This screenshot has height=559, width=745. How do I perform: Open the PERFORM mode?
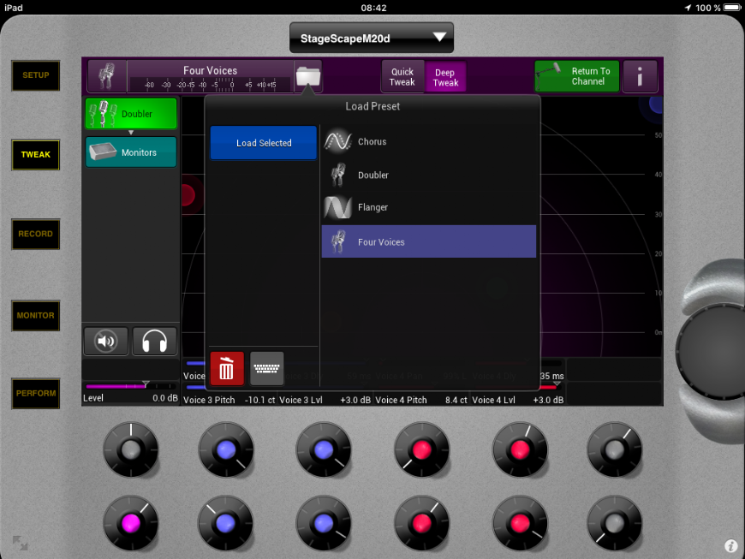coord(35,394)
